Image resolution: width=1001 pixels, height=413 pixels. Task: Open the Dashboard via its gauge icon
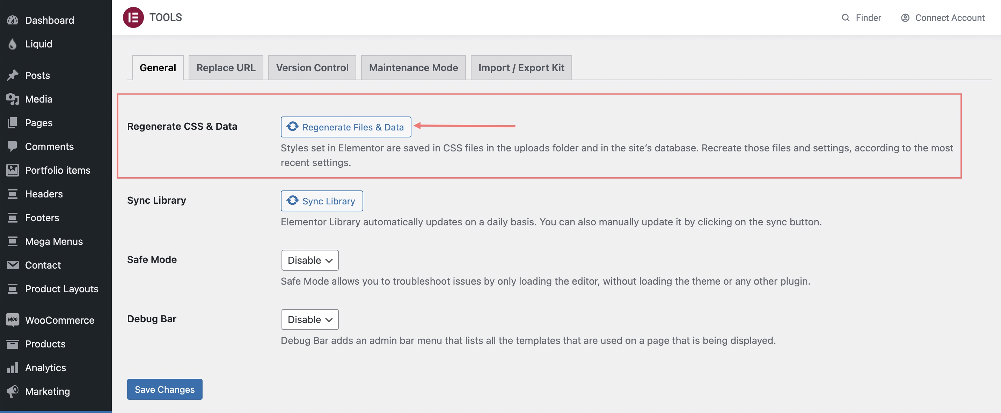tap(13, 20)
